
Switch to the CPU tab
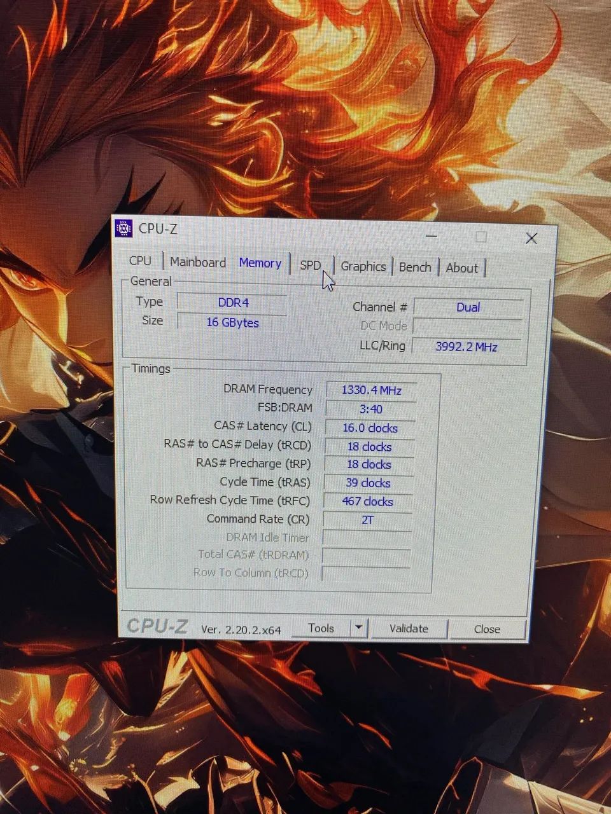tap(140, 261)
